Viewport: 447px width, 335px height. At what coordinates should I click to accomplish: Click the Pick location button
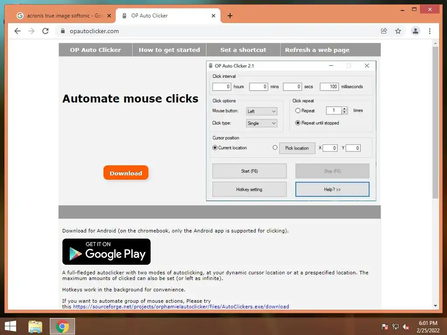[297, 148]
